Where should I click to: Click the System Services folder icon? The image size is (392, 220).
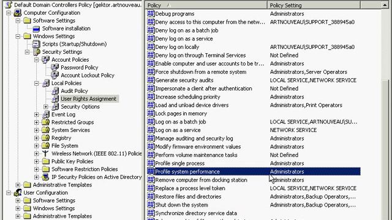(x=46, y=130)
